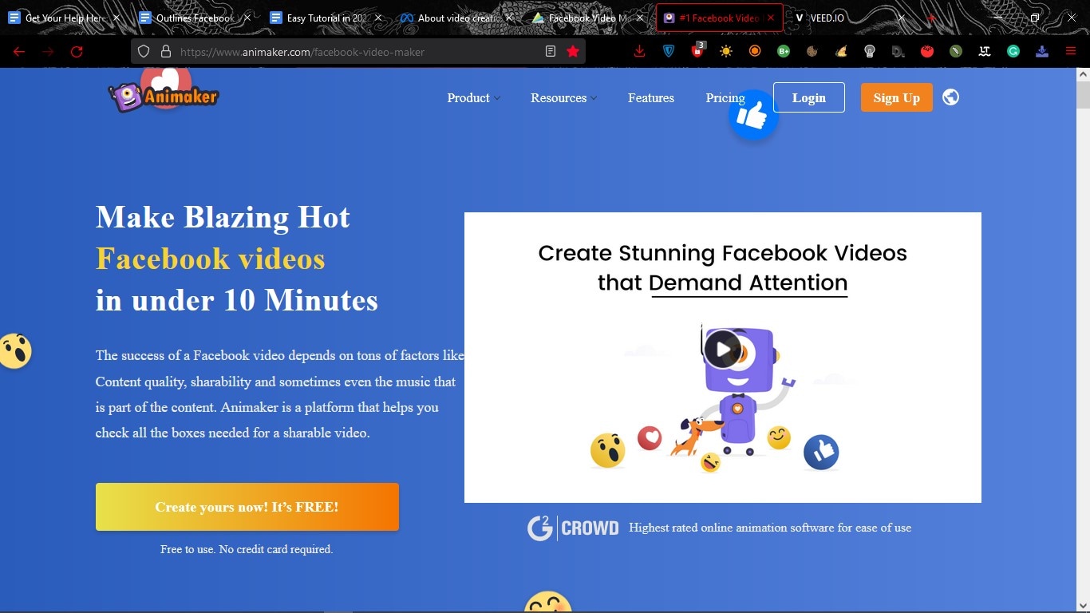
Task: Click the page vertical scrollbar thumb
Action: tap(1083, 94)
